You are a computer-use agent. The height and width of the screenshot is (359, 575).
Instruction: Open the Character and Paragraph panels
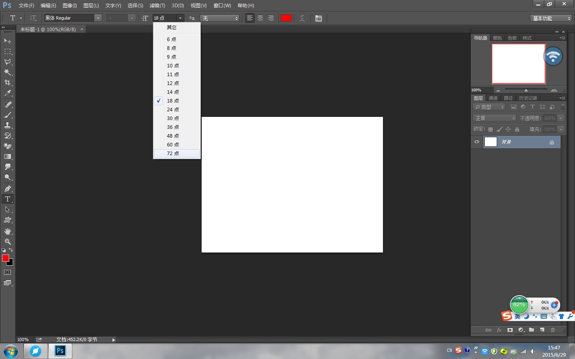(319, 18)
